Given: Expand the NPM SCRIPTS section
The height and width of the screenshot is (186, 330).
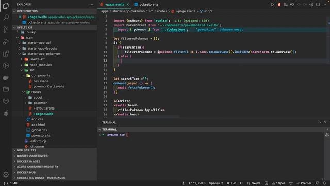Looking at the screenshot, I should pos(54,150).
